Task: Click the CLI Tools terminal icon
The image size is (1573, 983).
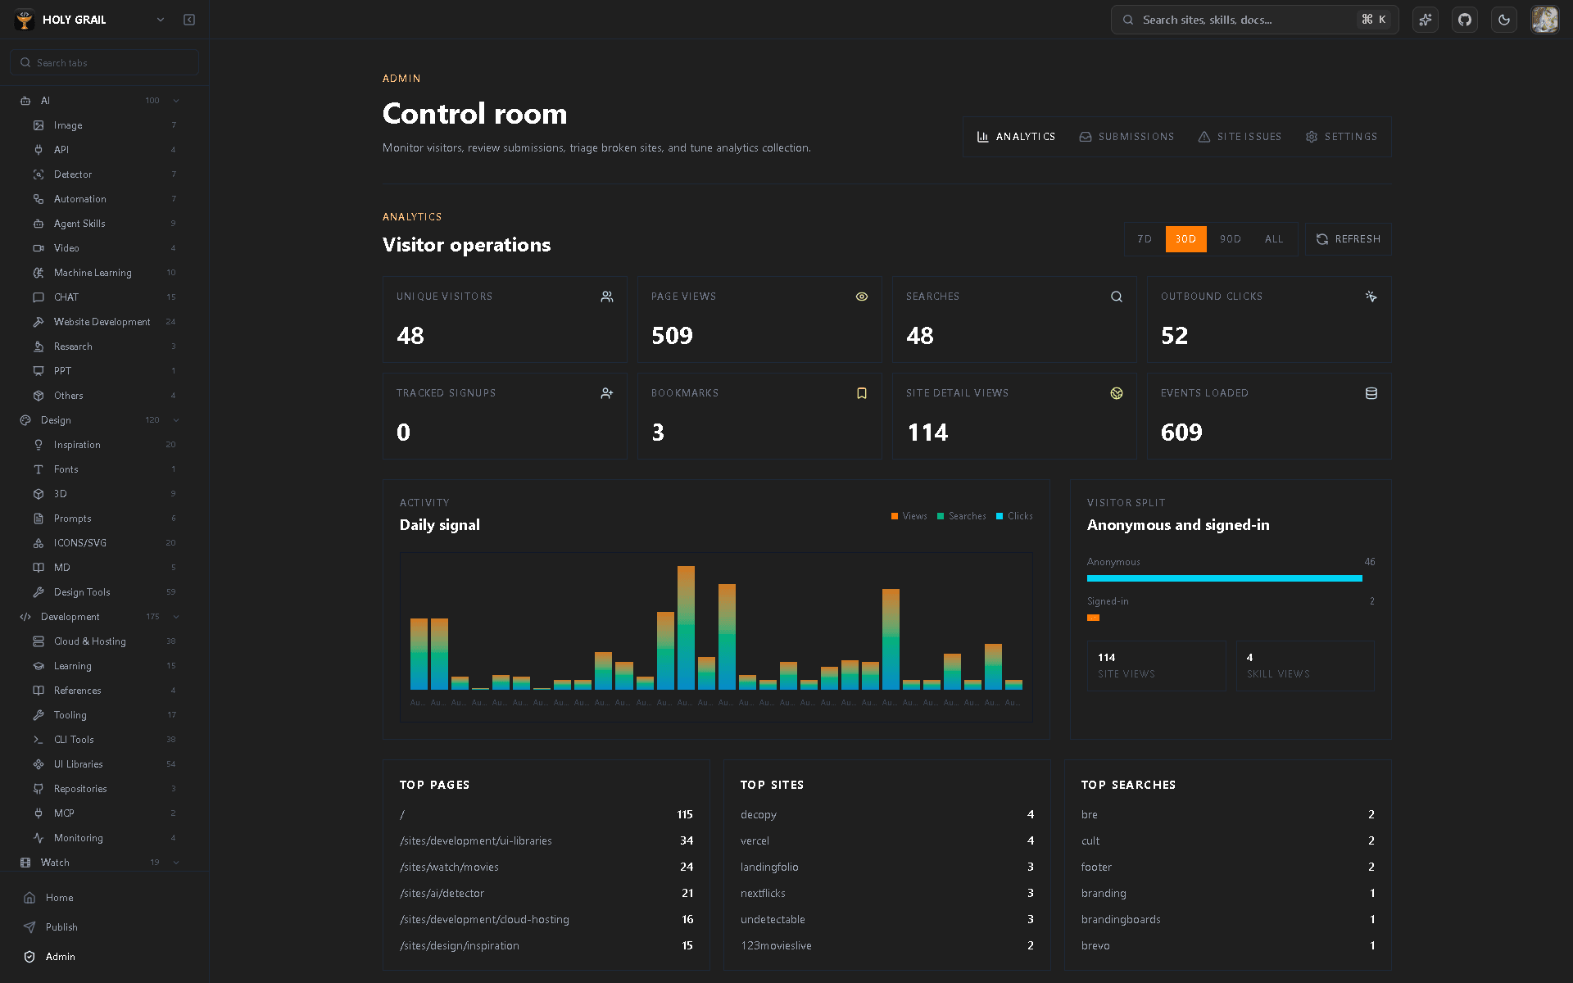Action: click(x=39, y=740)
